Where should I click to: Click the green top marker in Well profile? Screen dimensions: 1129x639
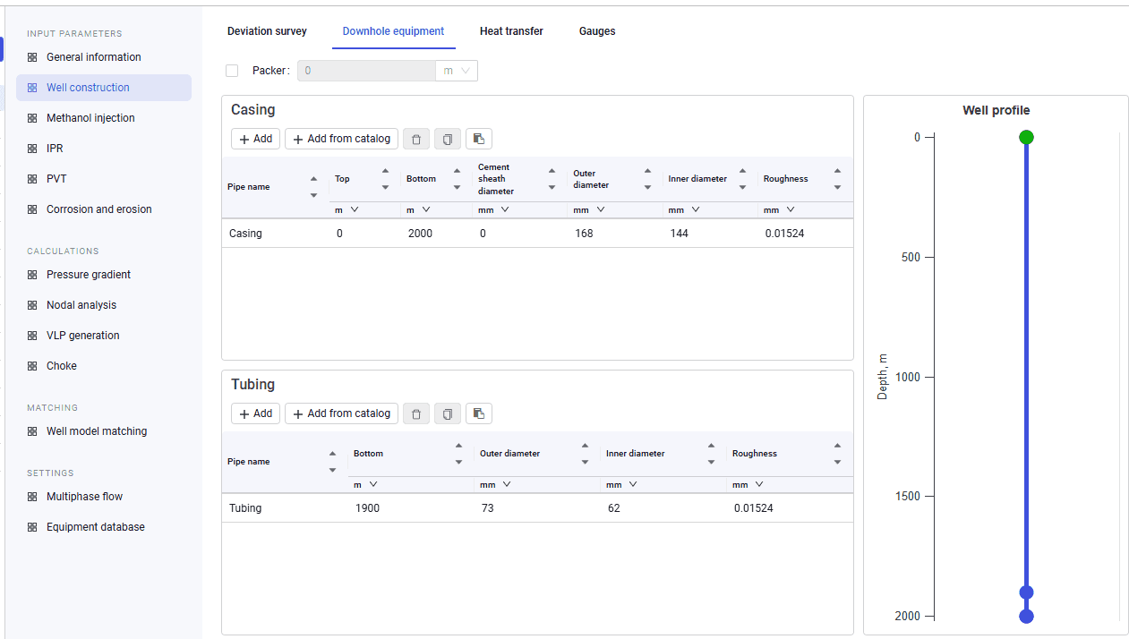point(1026,137)
